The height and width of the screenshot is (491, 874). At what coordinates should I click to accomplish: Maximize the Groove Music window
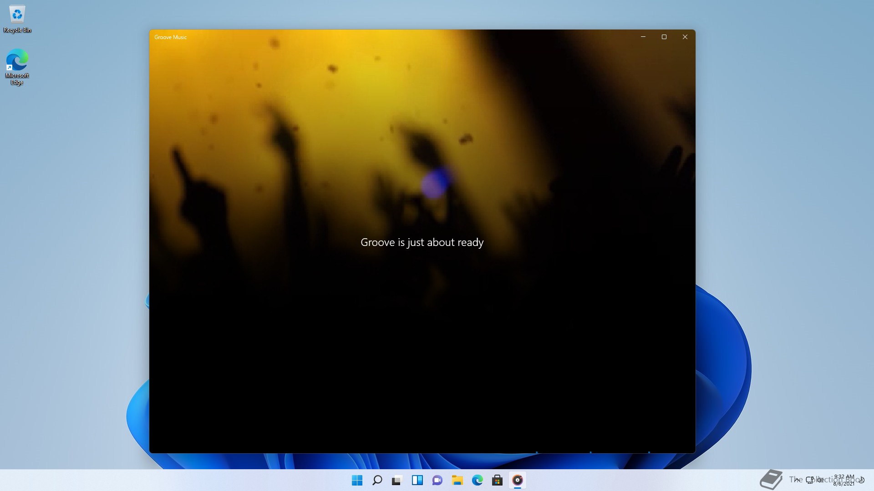tap(664, 37)
